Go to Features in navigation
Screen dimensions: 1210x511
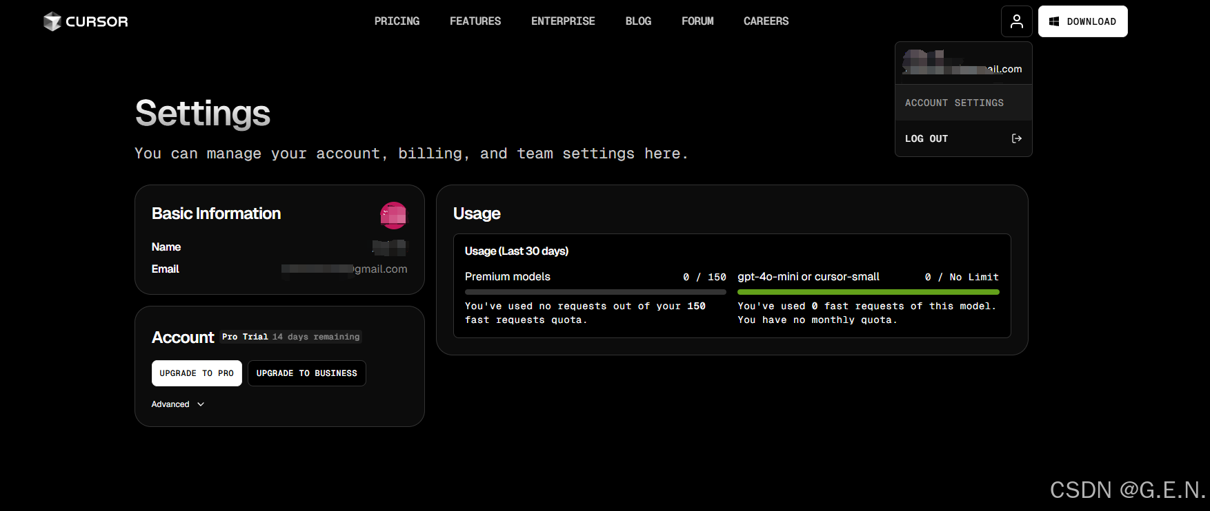(475, 21)
